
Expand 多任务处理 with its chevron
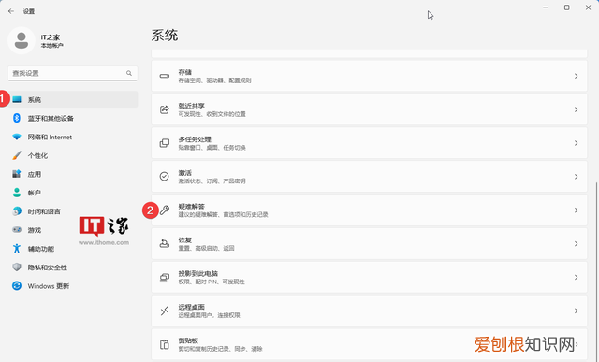pyautogui.click(x=577, y=143)
